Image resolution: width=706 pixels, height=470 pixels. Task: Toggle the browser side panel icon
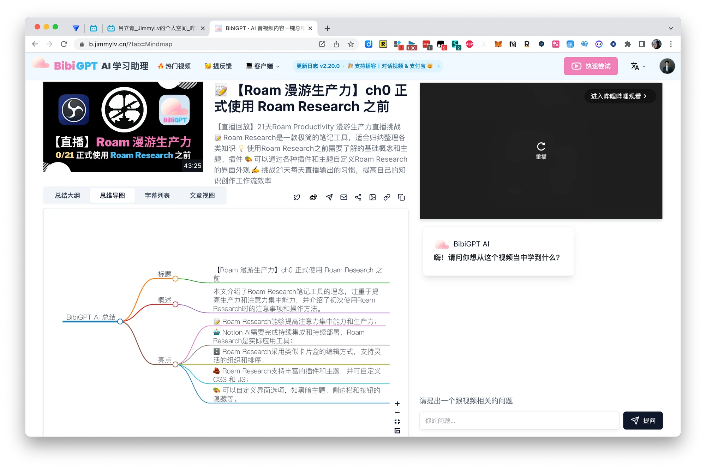click(x=642, y=44)
